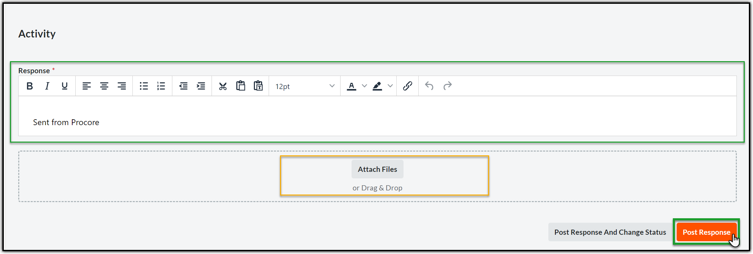This screenshot has height=254, width=753.
Task: Toggle italic formatting
Action: click(x=47, y=86)
